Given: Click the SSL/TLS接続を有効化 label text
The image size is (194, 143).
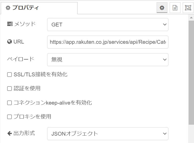Looking at the screenshot, I should point(40,75).
